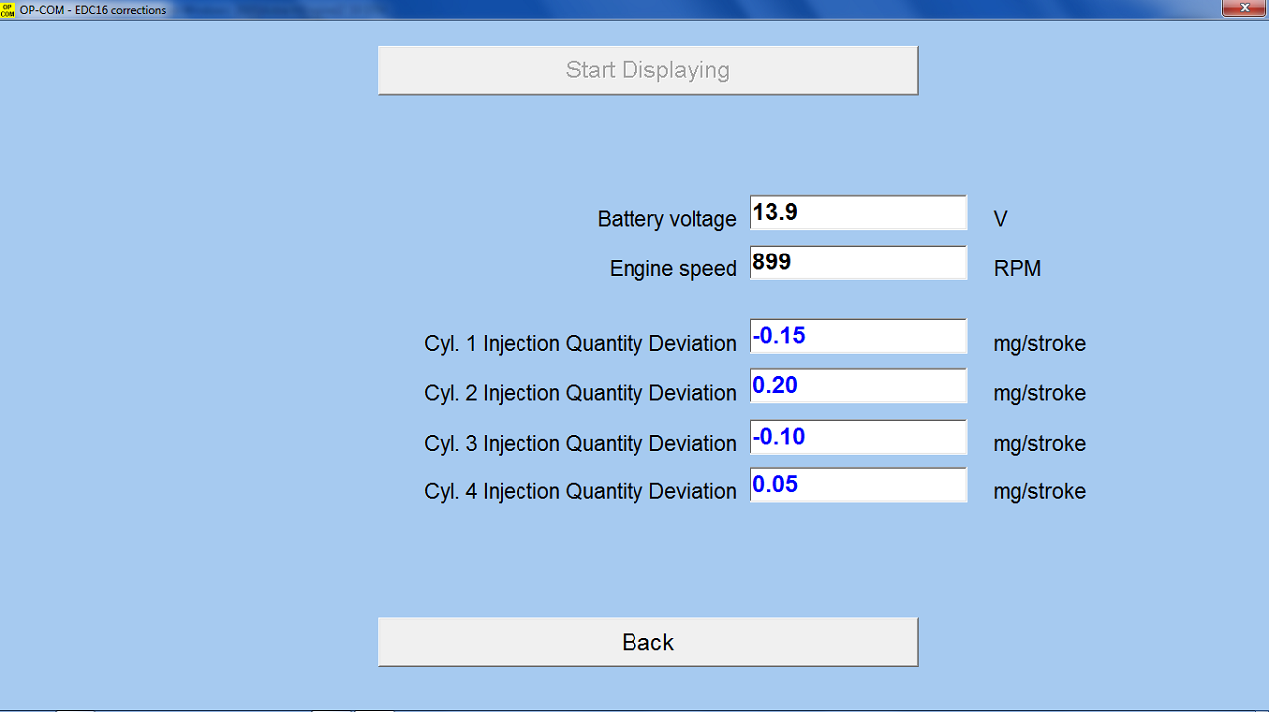Image resolution: width=1269 pixels, height=712 pixels.
Task: Click the V unit beside battery voltage
Action: (1000, 219)
